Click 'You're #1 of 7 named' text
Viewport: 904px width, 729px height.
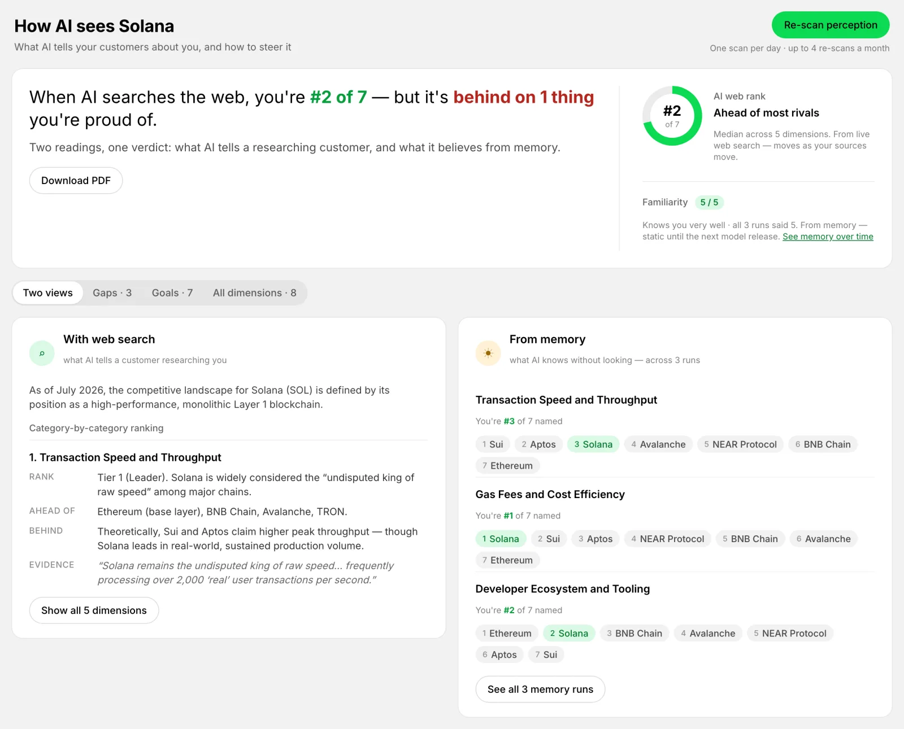(x=518, y=516)
